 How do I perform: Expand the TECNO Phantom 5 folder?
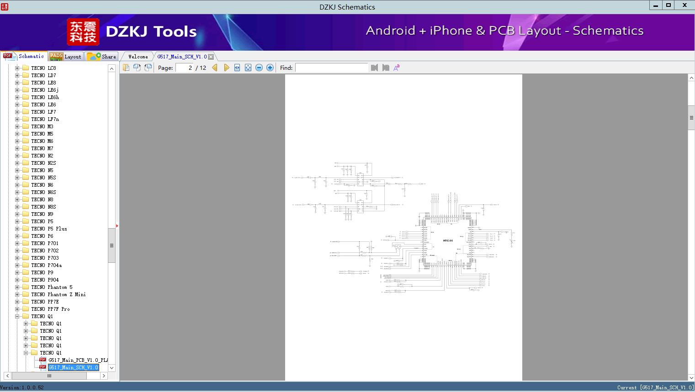[17, 287]
